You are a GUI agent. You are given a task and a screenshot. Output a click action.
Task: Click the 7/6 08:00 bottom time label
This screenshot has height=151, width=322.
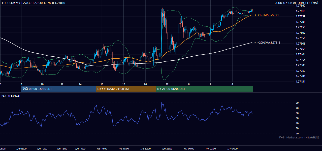pos(21,149)
